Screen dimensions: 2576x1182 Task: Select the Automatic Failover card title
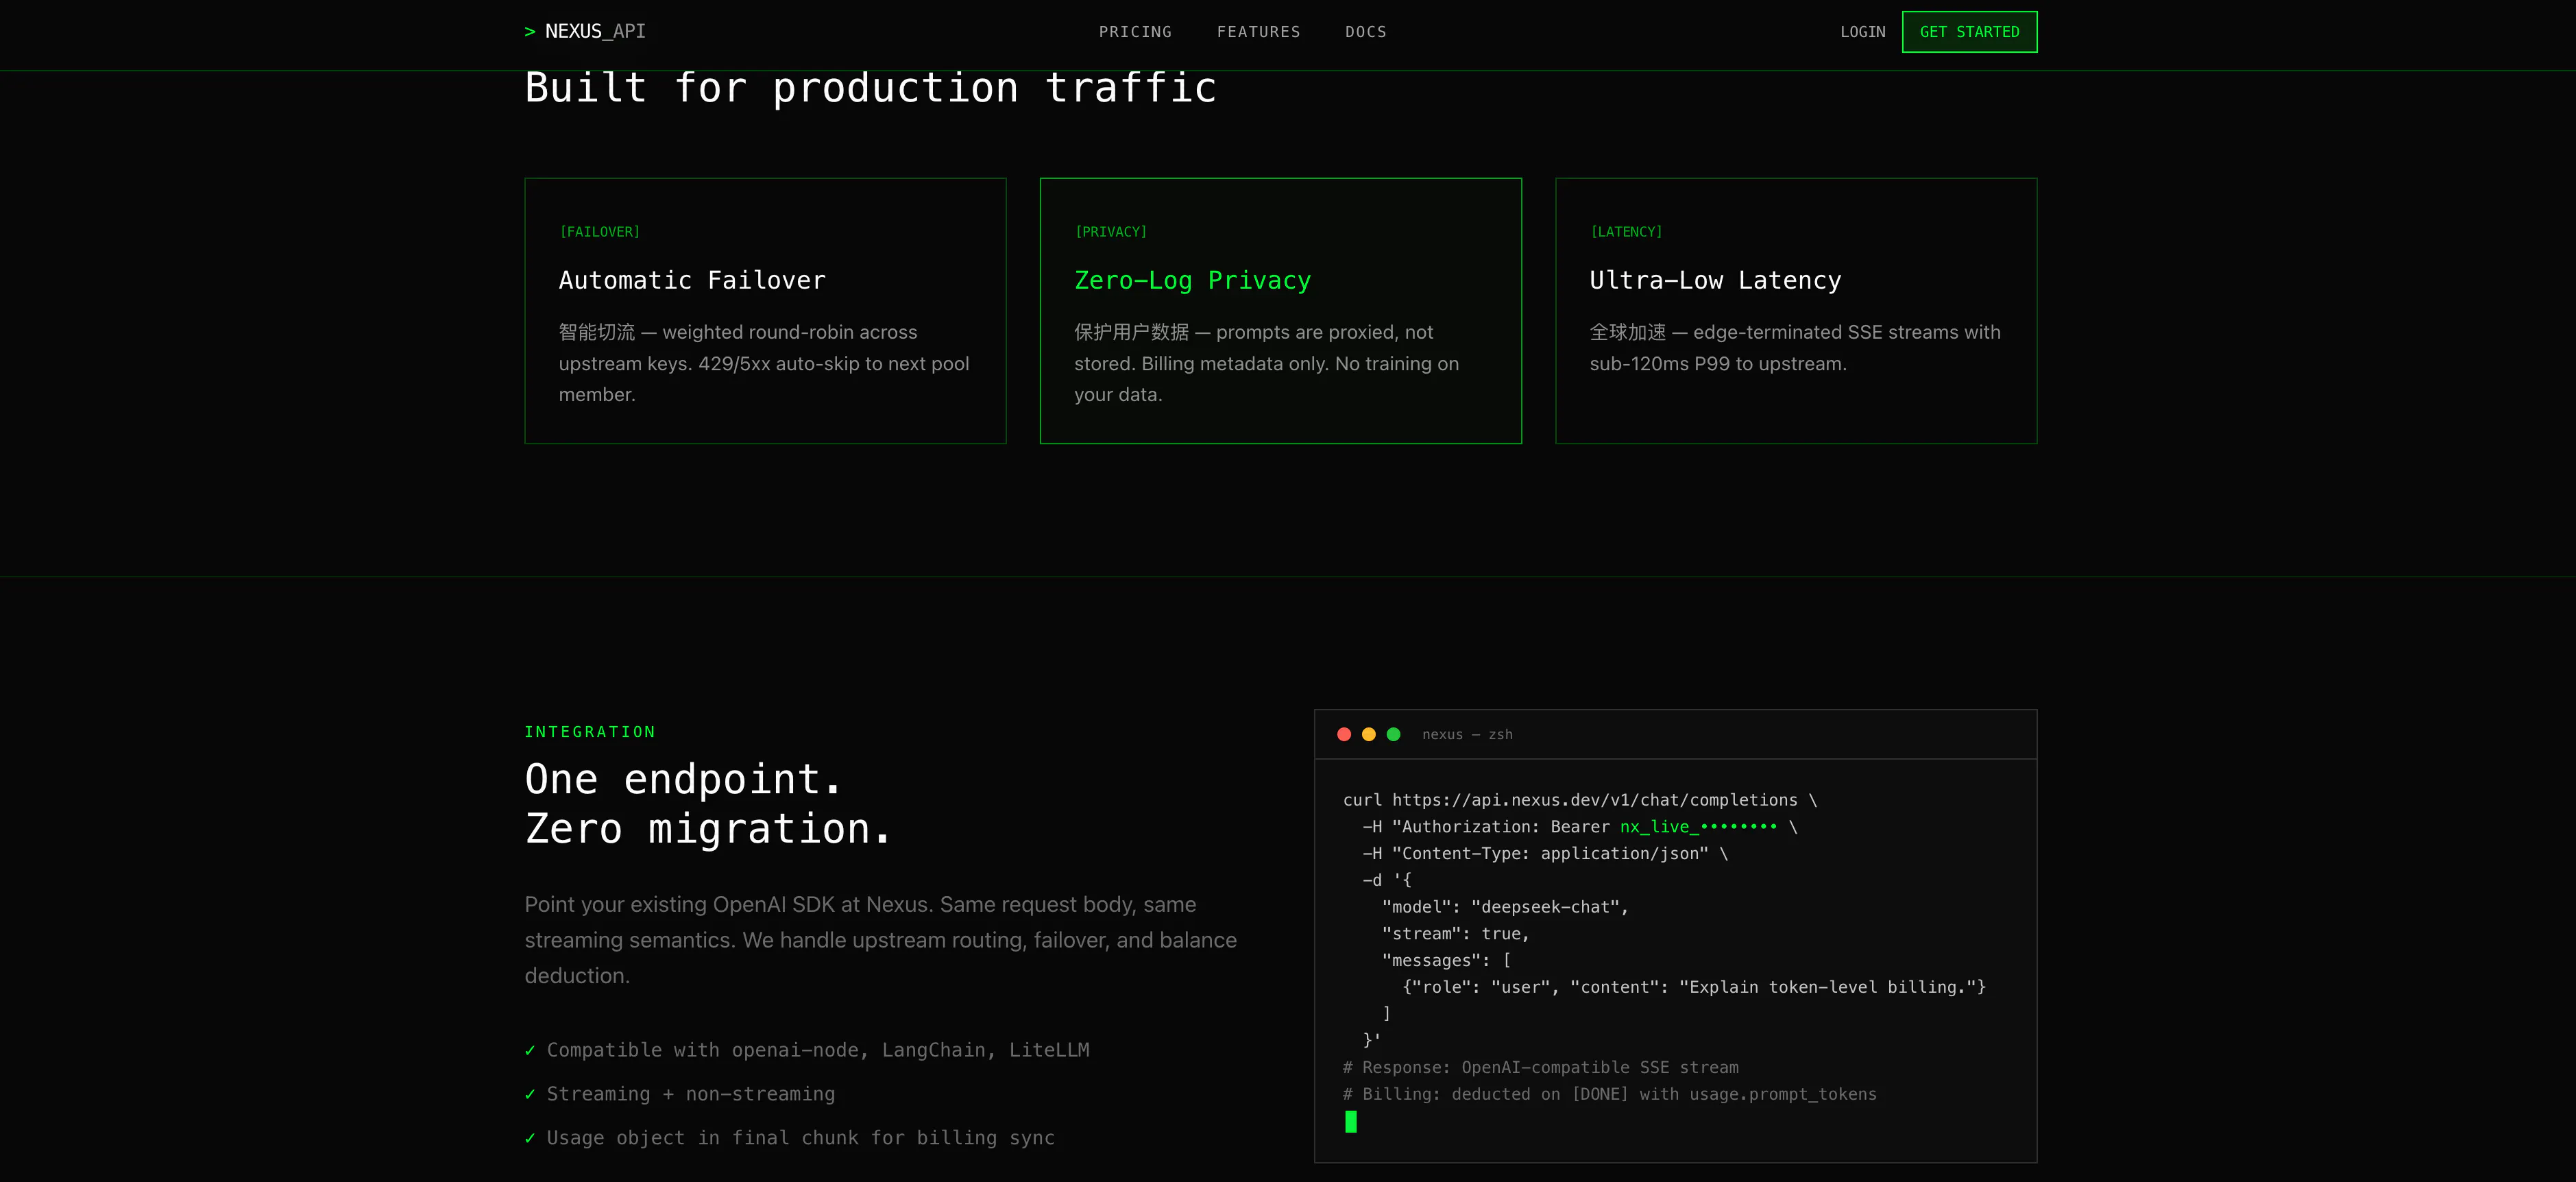(x=692, y=280)
